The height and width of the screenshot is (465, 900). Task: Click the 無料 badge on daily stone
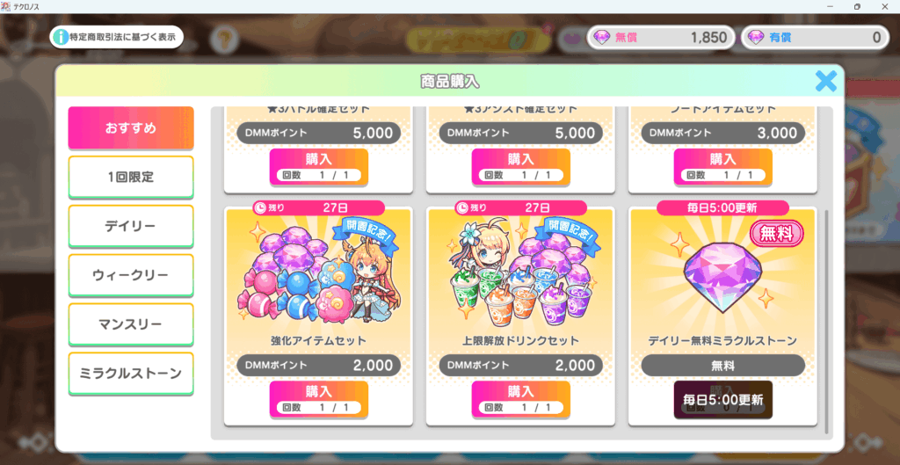click(777, 234)
